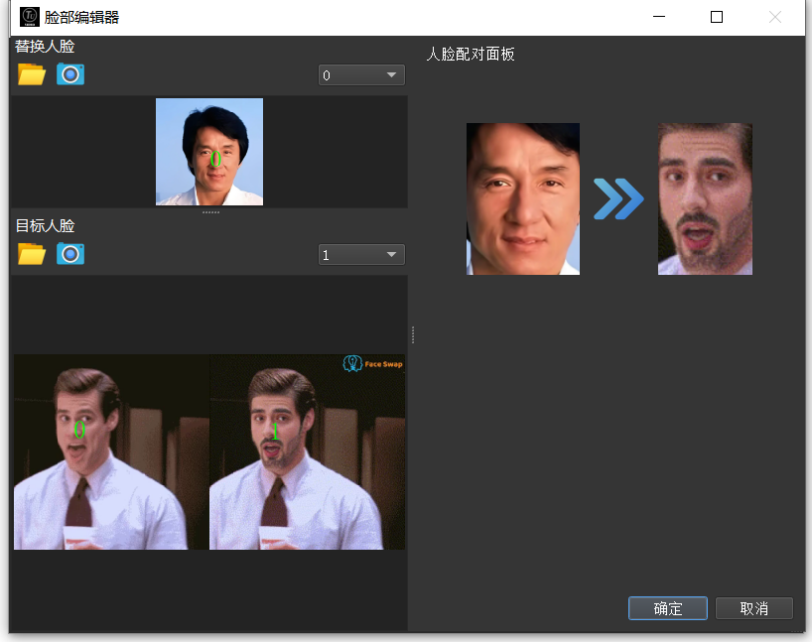The width and height of the screenshot is (812, 642).
Task: Open folder icon under 替换人脸
Action: [x=32, y=74]
